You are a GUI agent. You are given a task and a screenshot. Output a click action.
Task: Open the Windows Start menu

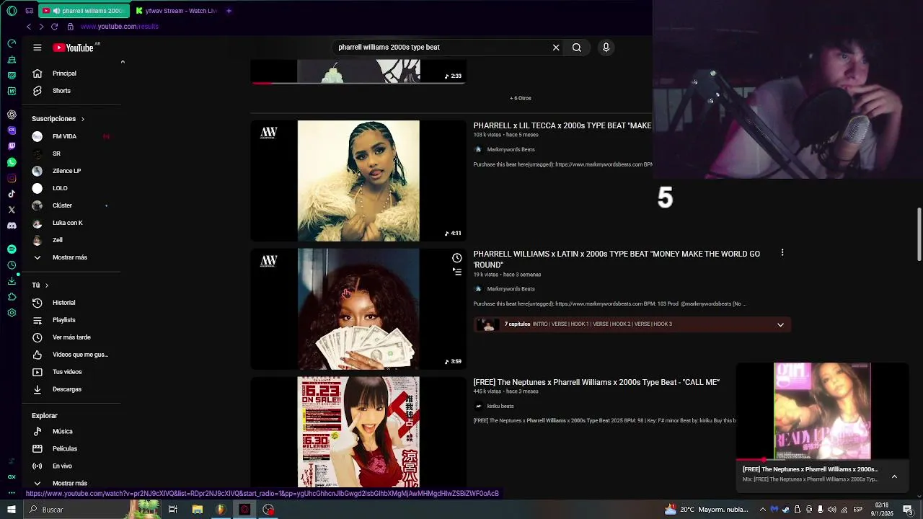pos(12,510)
